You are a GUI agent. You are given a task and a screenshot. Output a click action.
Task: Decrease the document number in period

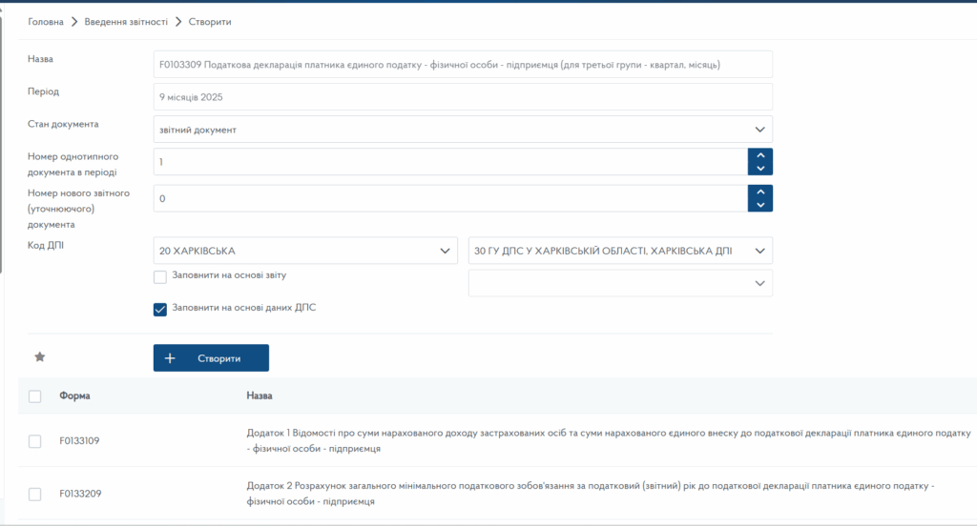point(759,169)
